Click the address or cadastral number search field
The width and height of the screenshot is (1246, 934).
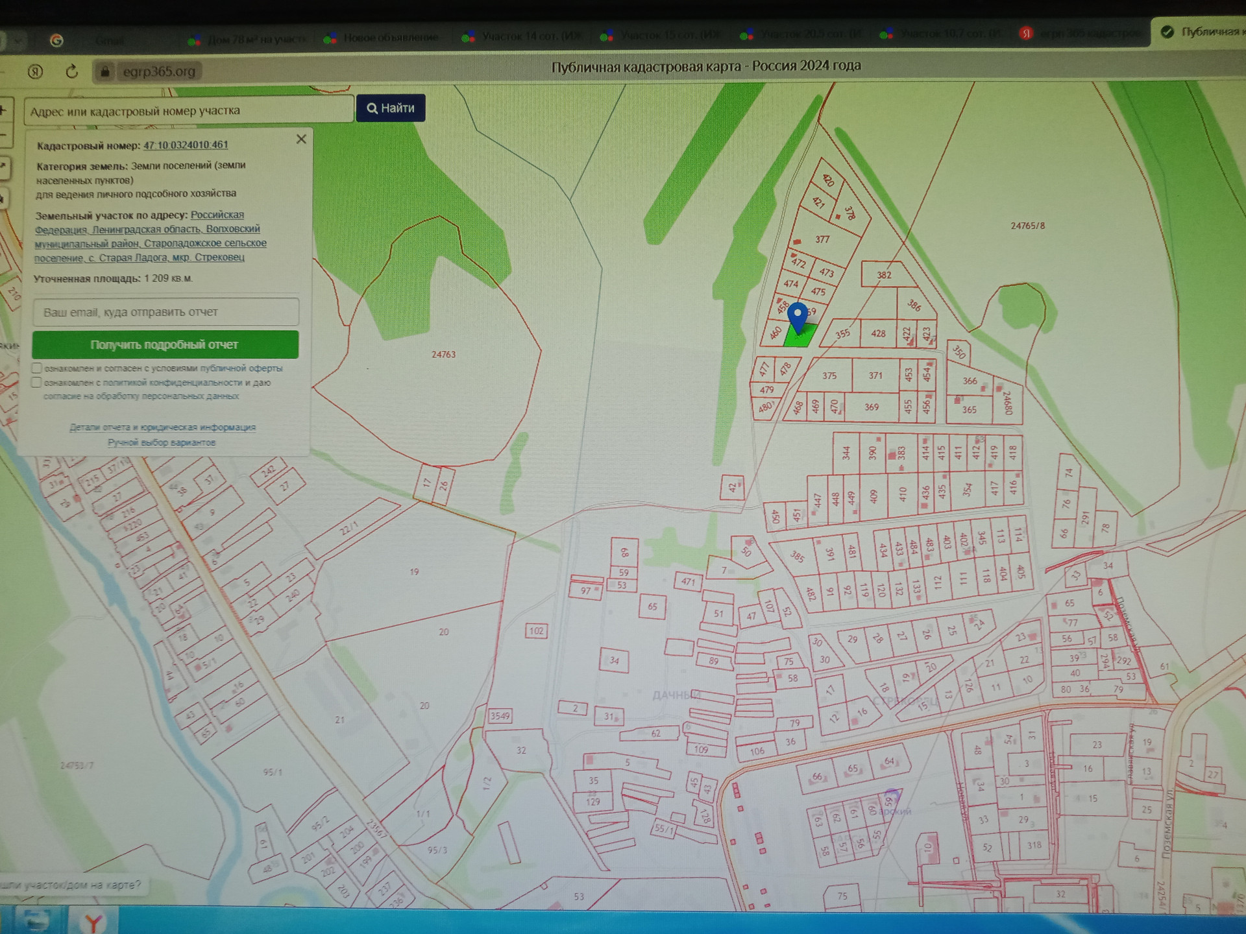(x=188, y=111)
